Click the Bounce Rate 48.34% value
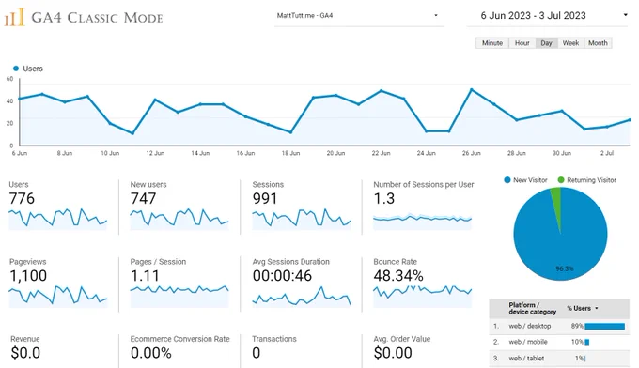The height and width of the screenshot is (368, 639). pos(398,276)
